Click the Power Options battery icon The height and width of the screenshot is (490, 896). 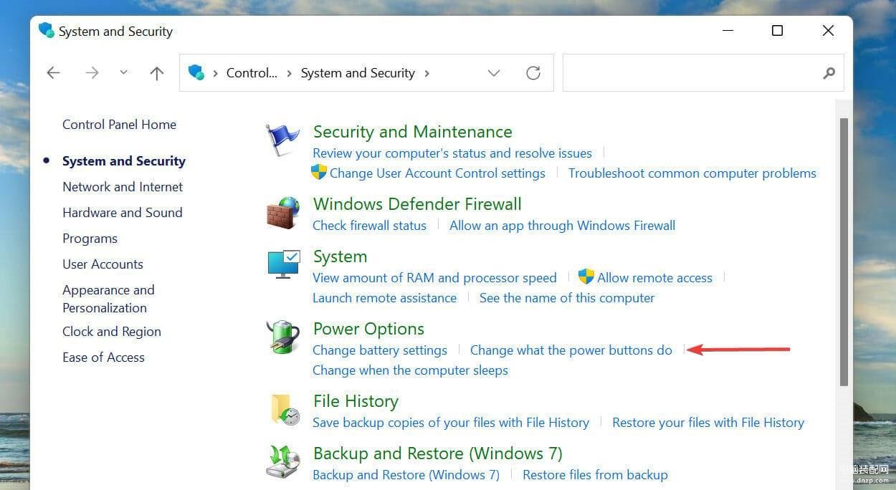pyautogui.click(x=282, y=337)
